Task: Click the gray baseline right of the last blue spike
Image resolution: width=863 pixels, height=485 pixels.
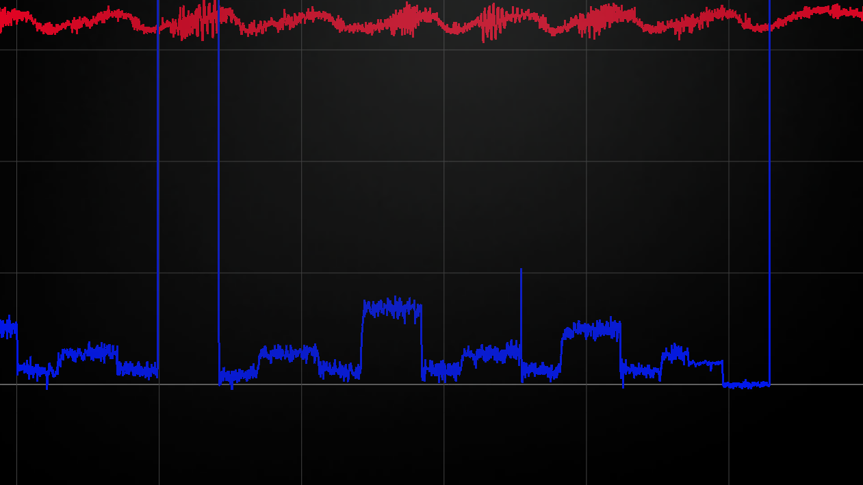Action: click(814, 384)
